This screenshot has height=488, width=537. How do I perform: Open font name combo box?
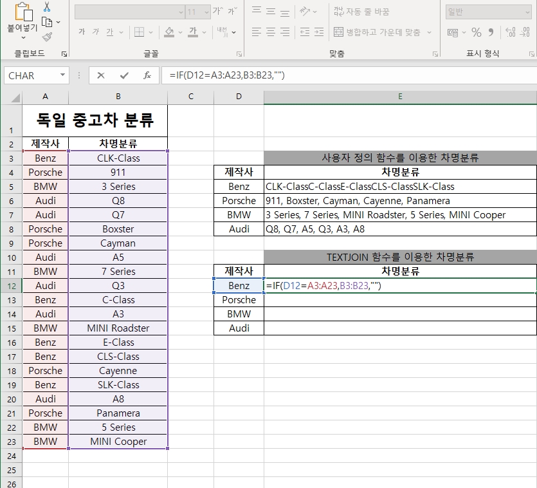pyautogui.click(x=129, y=12)
